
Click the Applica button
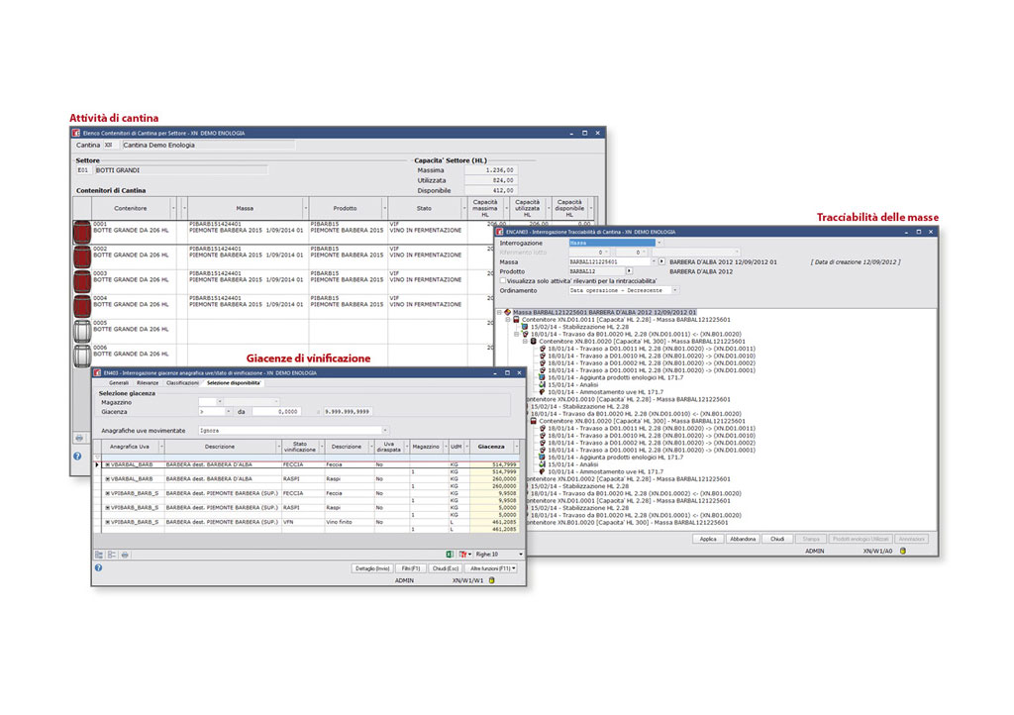708,539
